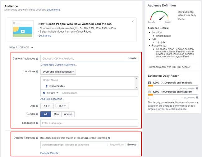This screenshot has width=202, height=157.
Task: Click the Exclude People link
Action: (x=49, y=153)
